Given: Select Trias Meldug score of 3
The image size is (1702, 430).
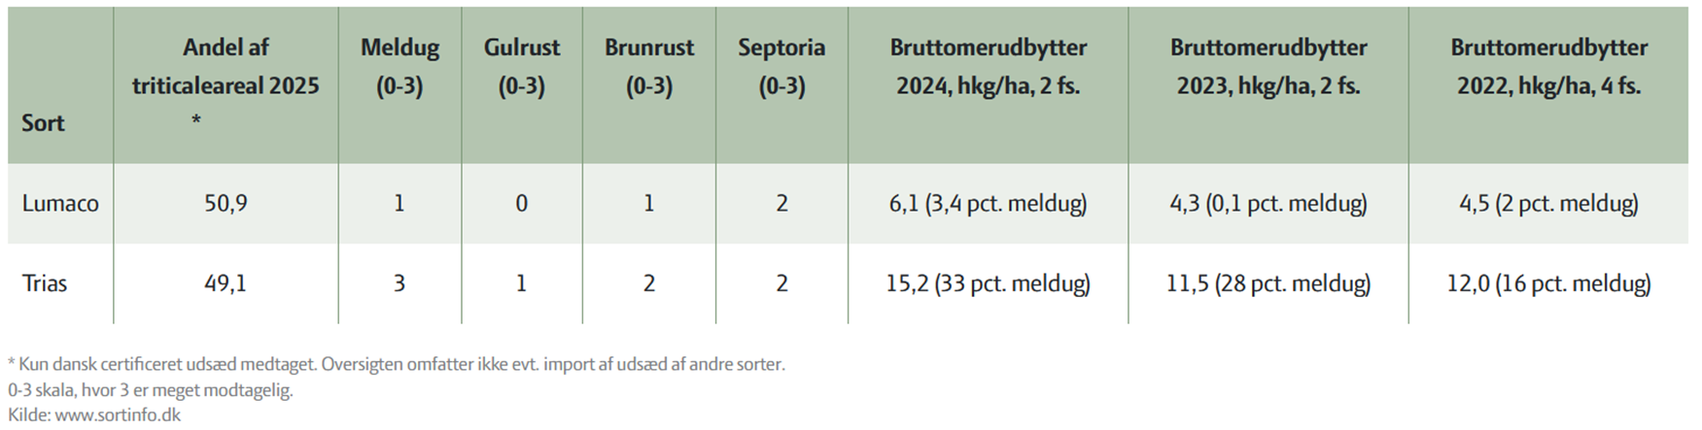Looking at the screenshot, I should tap(399, 283).
